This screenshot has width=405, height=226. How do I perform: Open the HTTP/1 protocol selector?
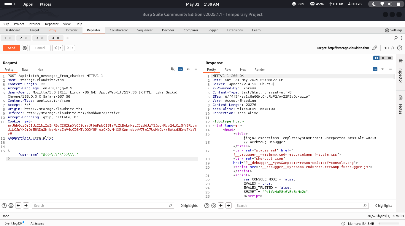tap(389, 48)
